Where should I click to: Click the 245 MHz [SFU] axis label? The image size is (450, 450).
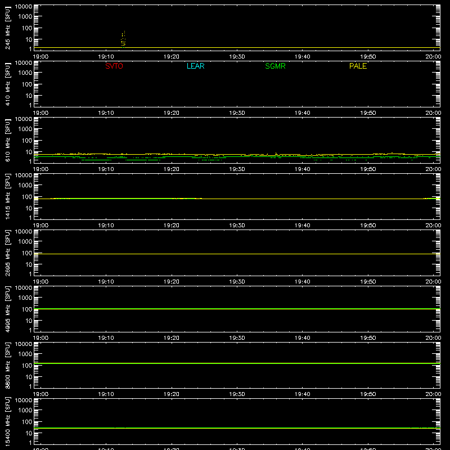(x=8, y=28)
